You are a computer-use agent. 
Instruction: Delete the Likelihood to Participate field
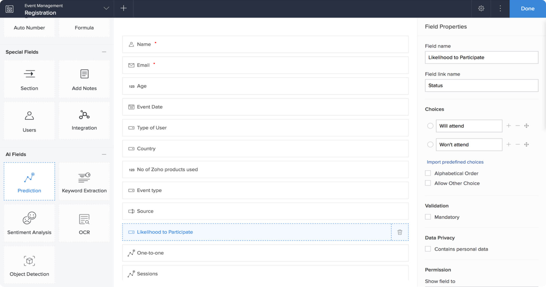[400, 232]
